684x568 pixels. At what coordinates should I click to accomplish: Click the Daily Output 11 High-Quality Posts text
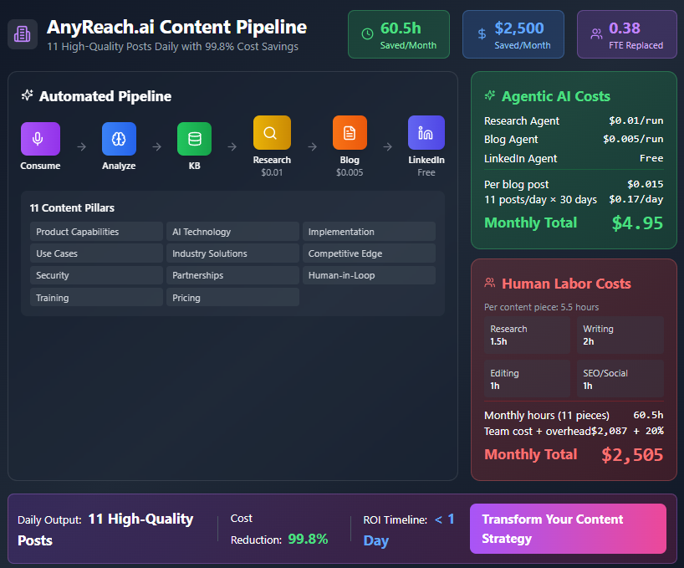click(x=105, y=530)
